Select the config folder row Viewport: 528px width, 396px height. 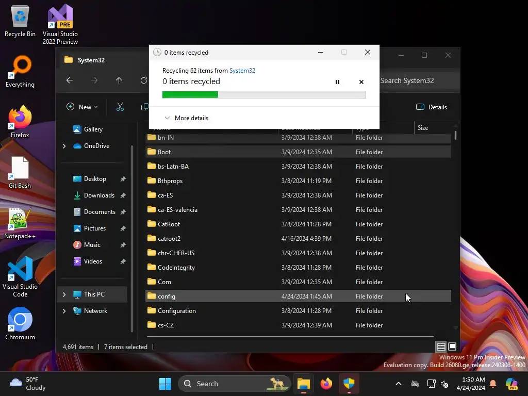pos(298,296)
